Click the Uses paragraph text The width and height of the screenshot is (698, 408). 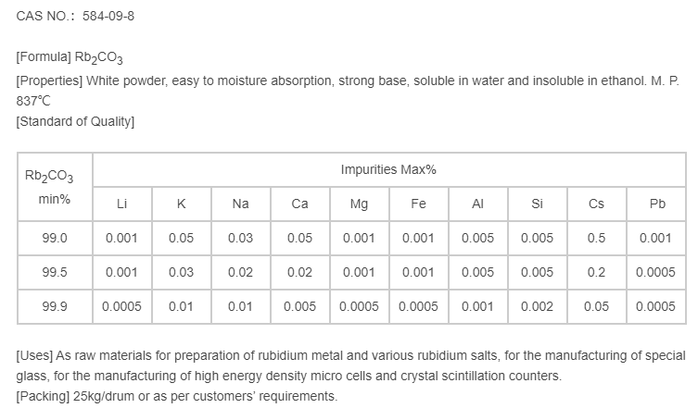(350, 365)
